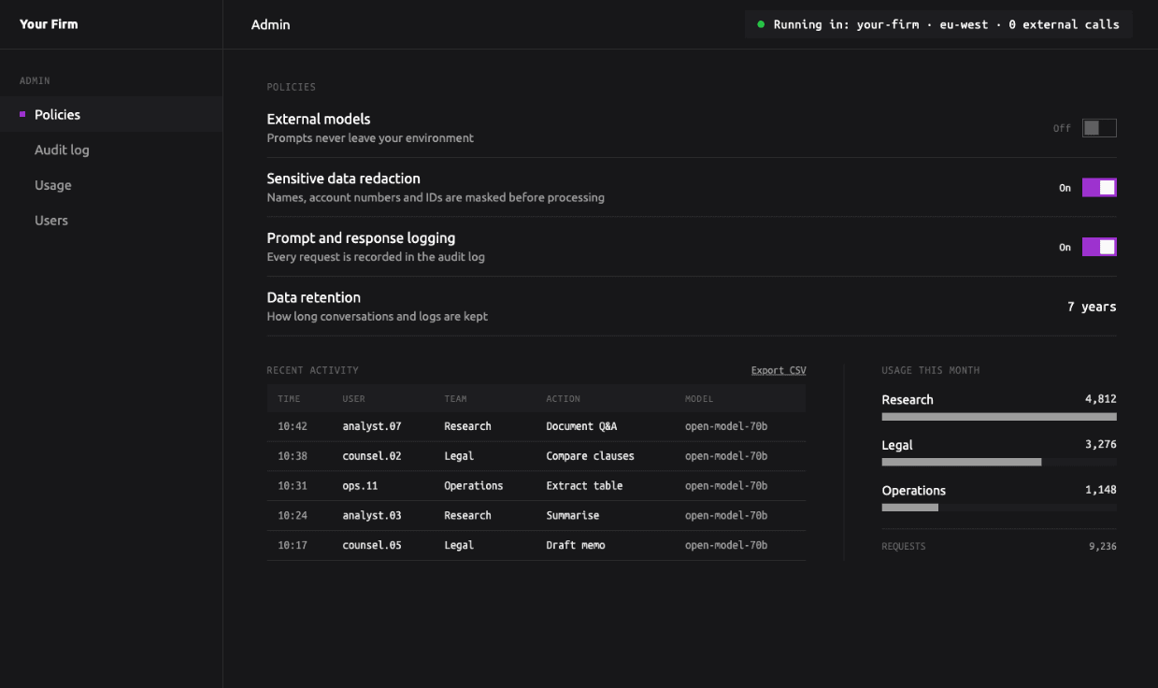Select user ops.11 in activity table
This screenshot has height=688, width=1158.
pyautogui.click(x=360, y=486)
